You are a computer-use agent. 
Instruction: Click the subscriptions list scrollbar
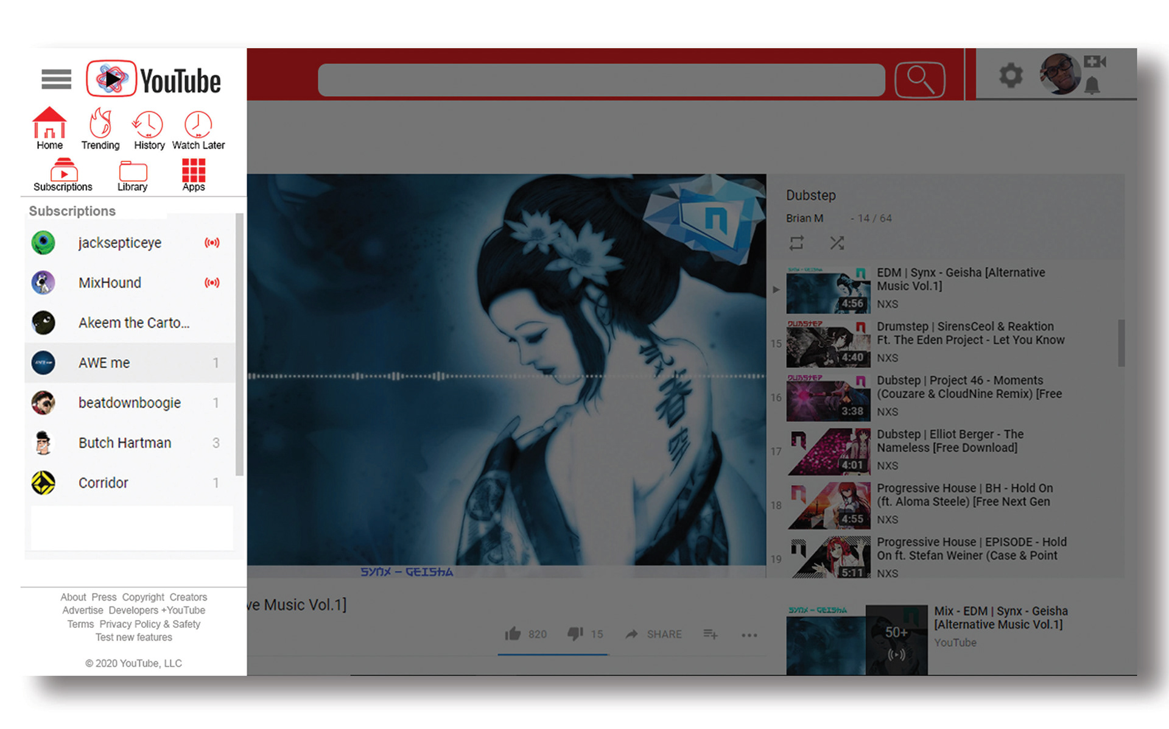(x=239, y=344)
